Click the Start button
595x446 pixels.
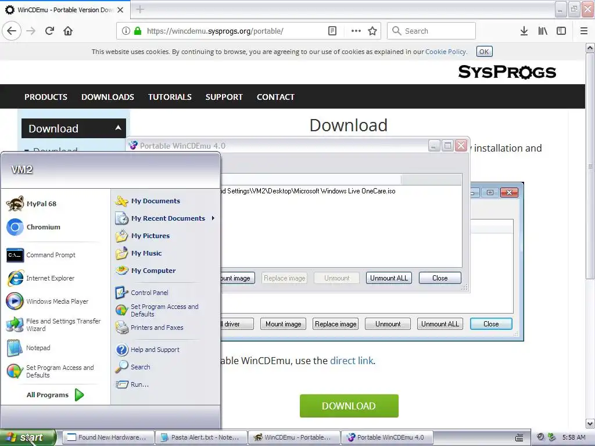[28, 437]
